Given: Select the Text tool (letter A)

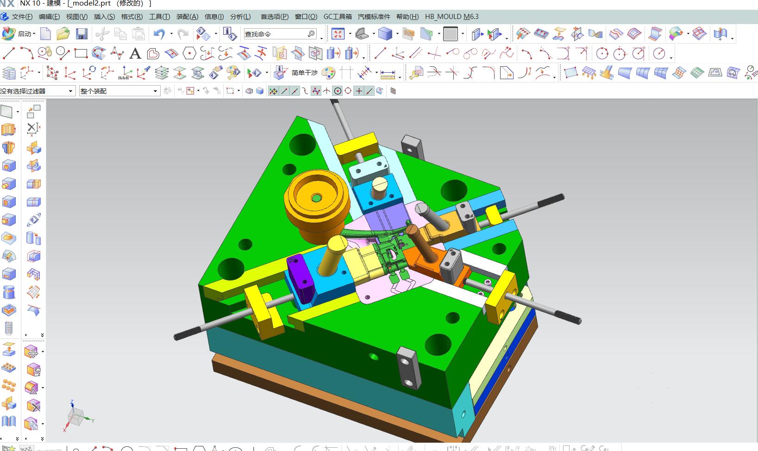Looking at the screenshot, I should pyautogui.click(x=135, y=54).
